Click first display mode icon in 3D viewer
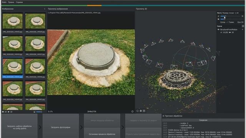Image resolution: width=246 pixels, height=138 pixels. coord(138,111)
